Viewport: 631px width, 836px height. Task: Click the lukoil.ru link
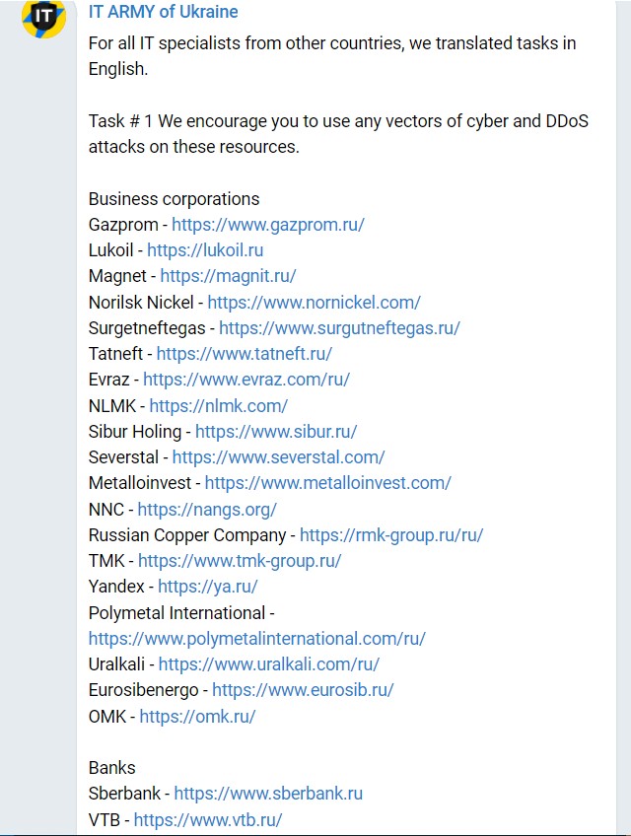[205, 250]
